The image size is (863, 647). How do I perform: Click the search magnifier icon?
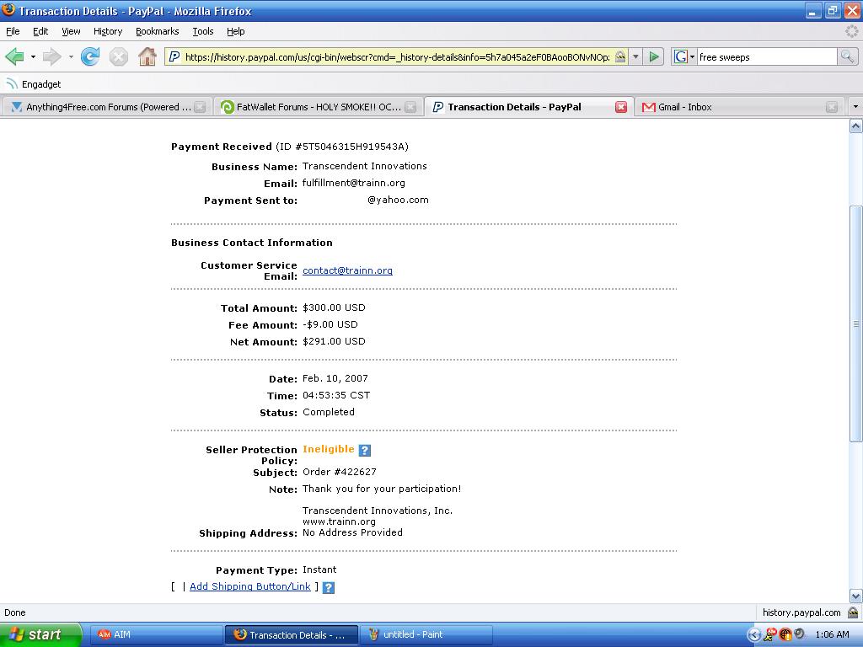tap(847, 56)
